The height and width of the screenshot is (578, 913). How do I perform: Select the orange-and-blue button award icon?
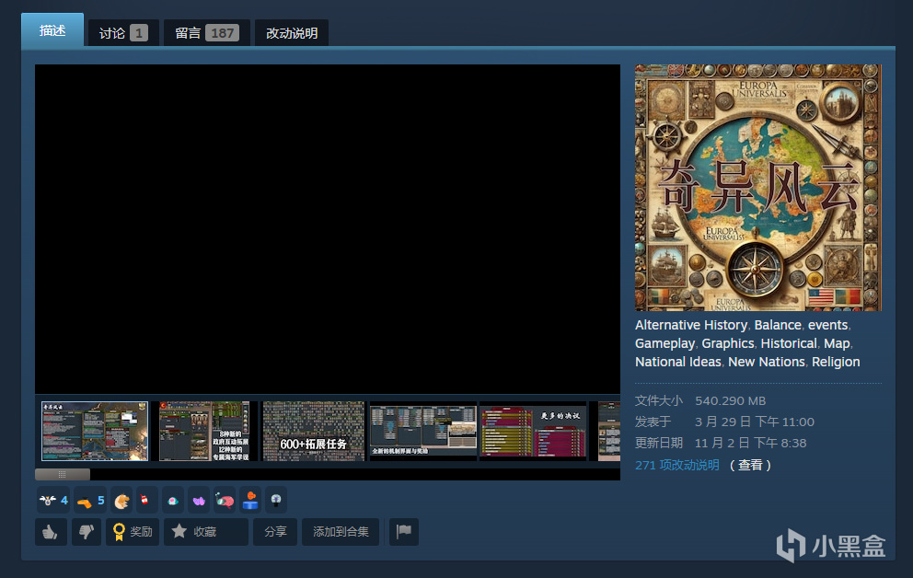pos(250,501)
